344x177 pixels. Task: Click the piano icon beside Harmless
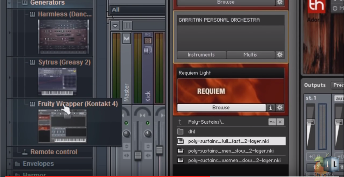(32, 14)
